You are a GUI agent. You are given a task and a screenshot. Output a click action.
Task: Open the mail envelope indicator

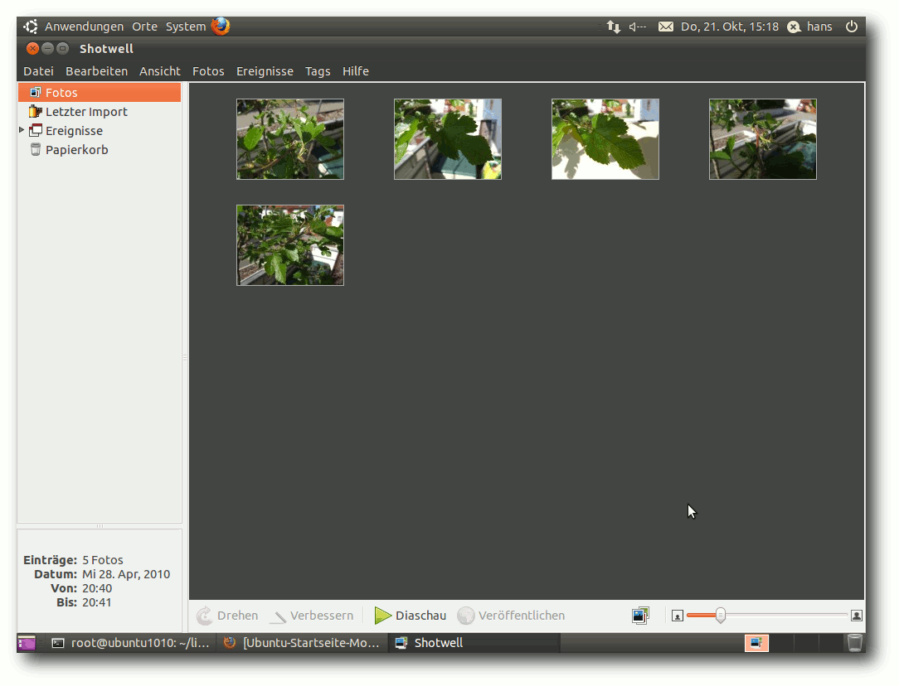(x=666, y=27)
